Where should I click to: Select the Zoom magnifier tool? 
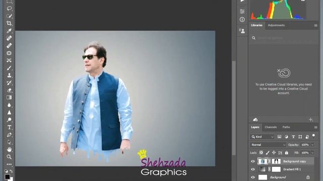9,157
